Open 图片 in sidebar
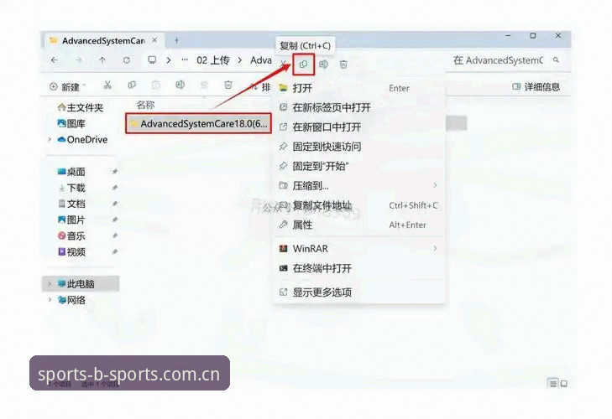612x419 pixels. pos(71,220)
